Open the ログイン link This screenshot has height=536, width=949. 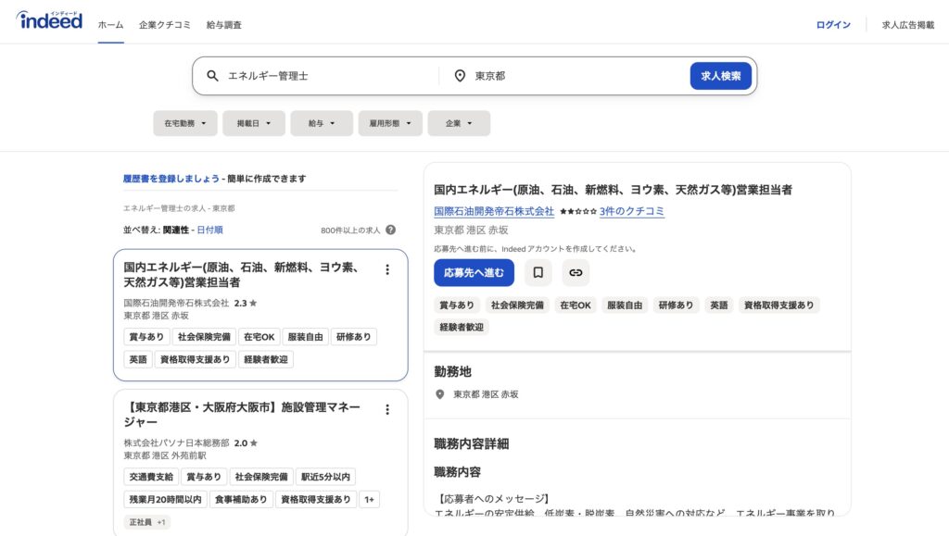[832, 25]
